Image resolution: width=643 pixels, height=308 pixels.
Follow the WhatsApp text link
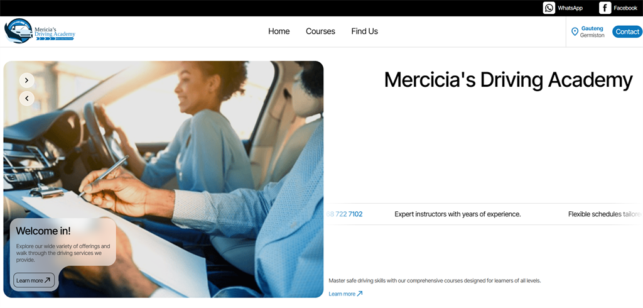click(570, 8)
